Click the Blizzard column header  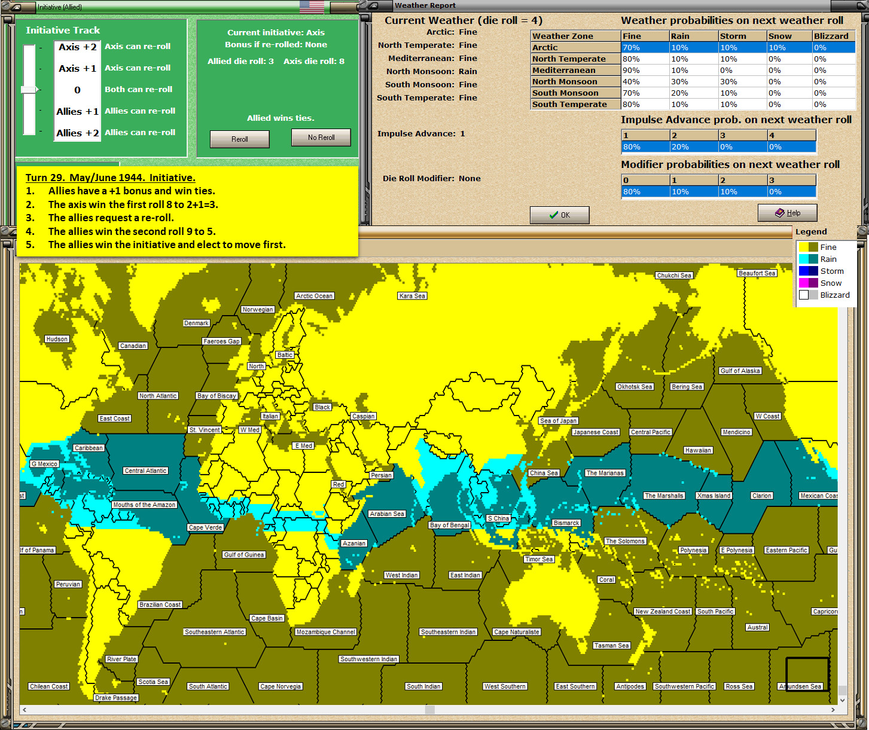834,36
